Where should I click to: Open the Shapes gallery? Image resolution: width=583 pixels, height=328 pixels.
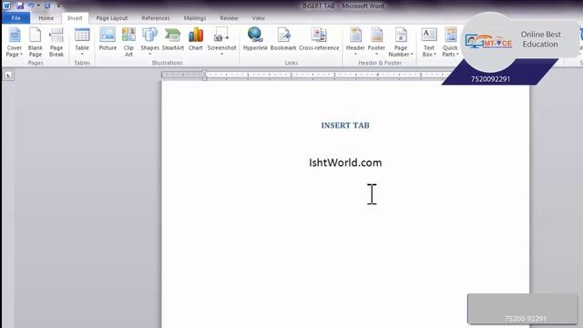(149, 42)
